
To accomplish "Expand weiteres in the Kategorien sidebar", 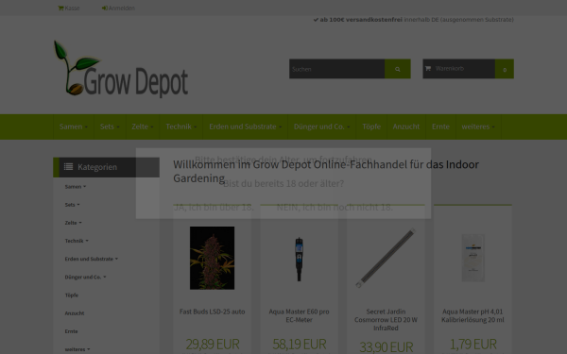I will point(77,349).
